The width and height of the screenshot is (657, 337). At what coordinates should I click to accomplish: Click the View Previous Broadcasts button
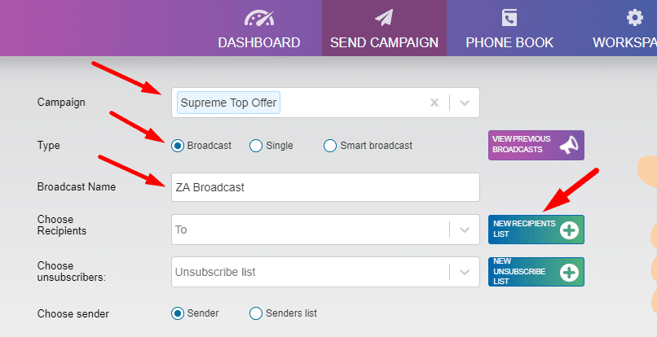point(536,145)
